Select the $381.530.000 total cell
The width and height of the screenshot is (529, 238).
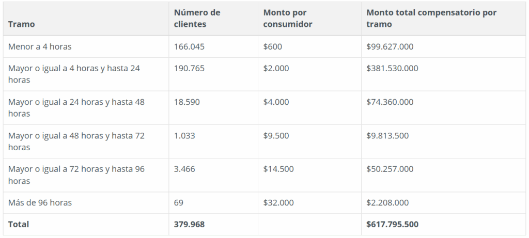tap(392, 68)
